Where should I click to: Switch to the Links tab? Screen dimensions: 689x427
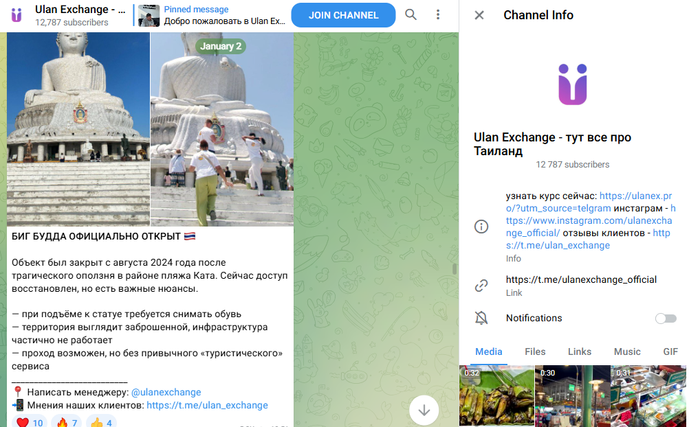pyautogui.click(x=580, y=351)
